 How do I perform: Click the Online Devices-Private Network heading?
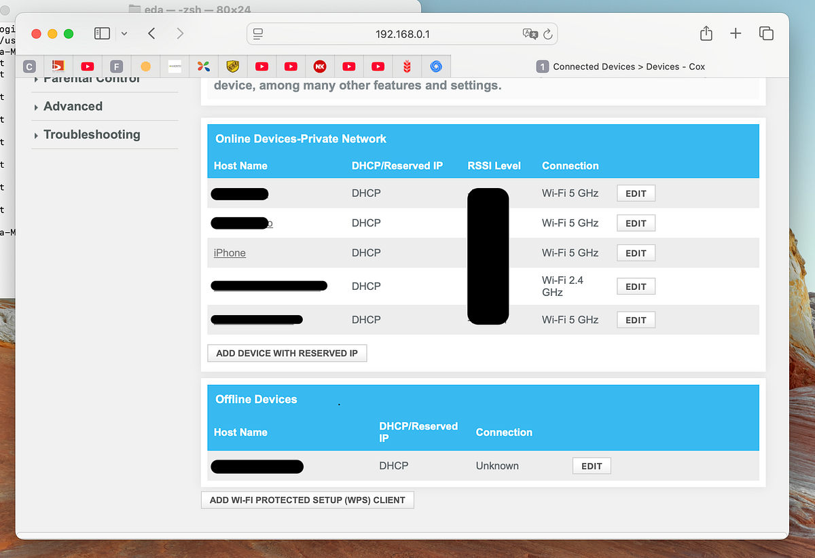click(301, 138)
